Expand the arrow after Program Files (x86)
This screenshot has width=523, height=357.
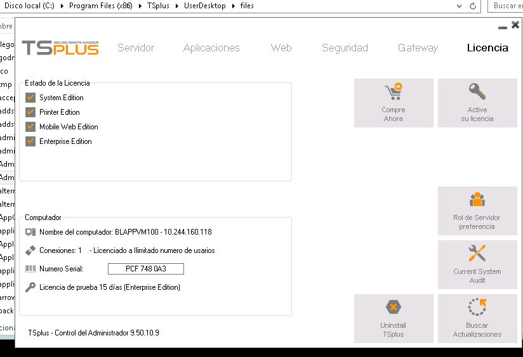[140, 6]
